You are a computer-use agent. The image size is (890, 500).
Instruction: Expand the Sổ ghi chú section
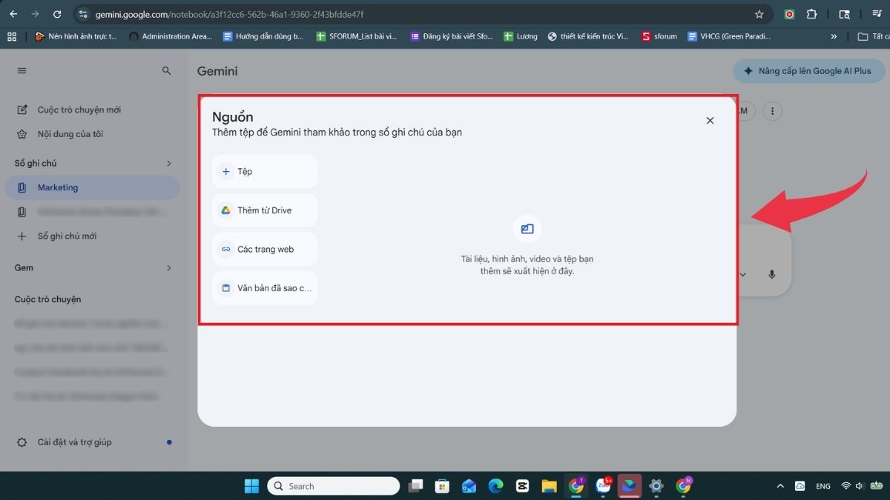(x=168, y=163)
